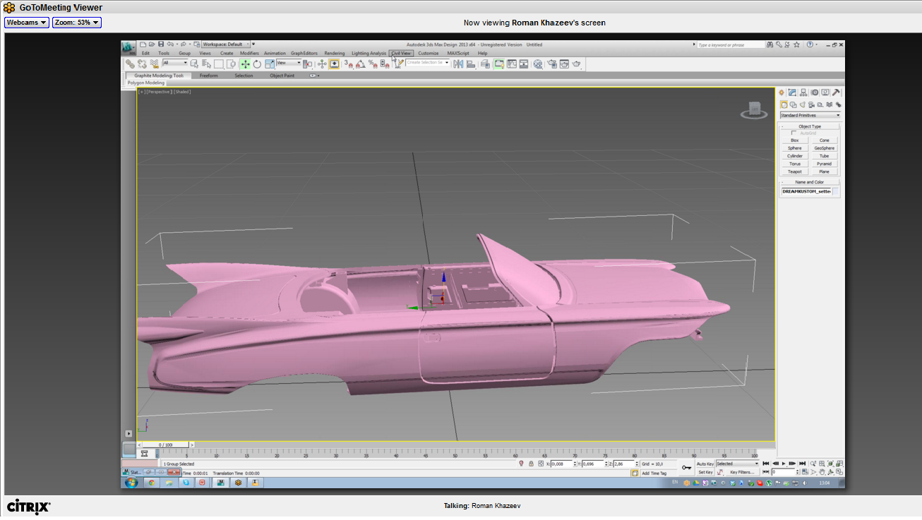Select the Cameras category icon

click(811, 104)
